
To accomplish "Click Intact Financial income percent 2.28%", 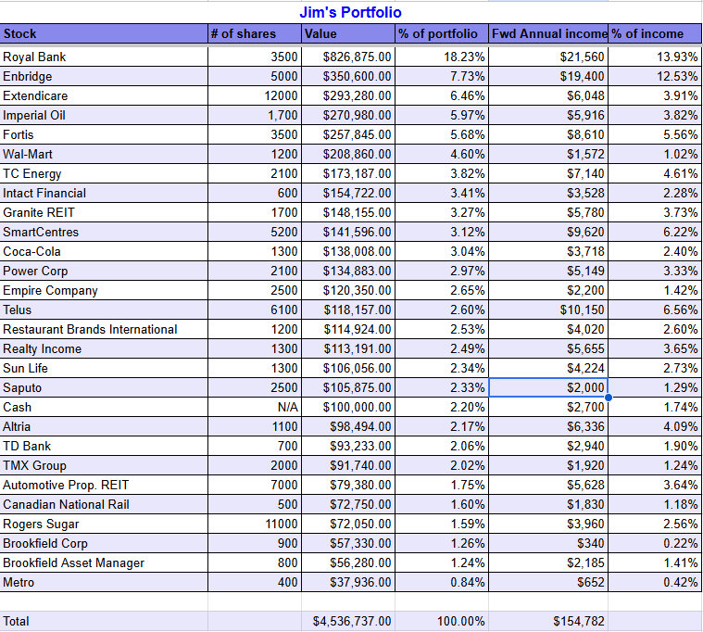I will [655, 194].
